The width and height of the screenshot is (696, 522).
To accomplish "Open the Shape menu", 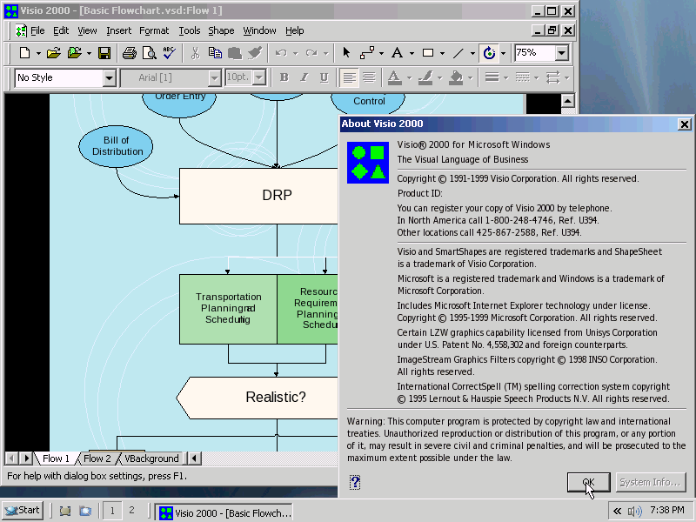I will click(x=221, y=30).
